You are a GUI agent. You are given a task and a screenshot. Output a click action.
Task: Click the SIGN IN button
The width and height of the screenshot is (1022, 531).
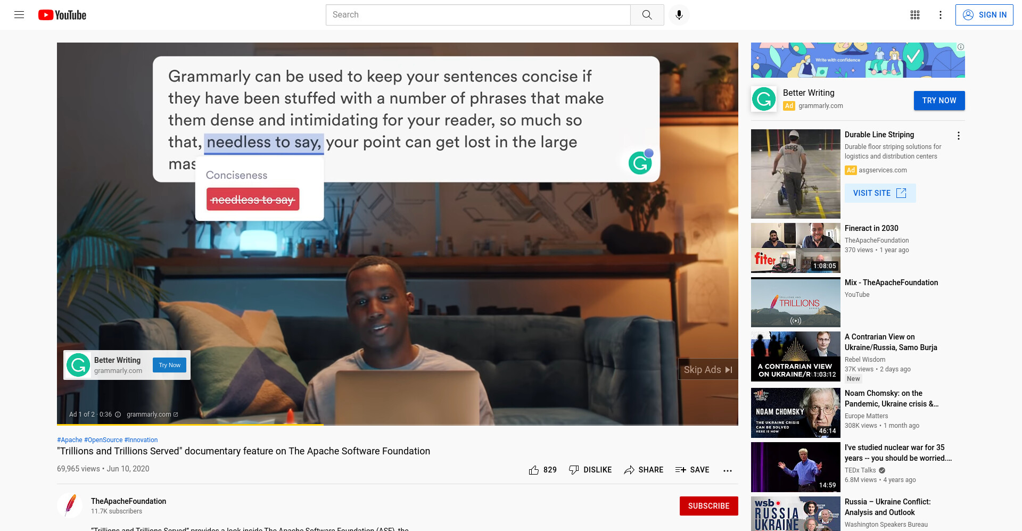tap(984, 15)
